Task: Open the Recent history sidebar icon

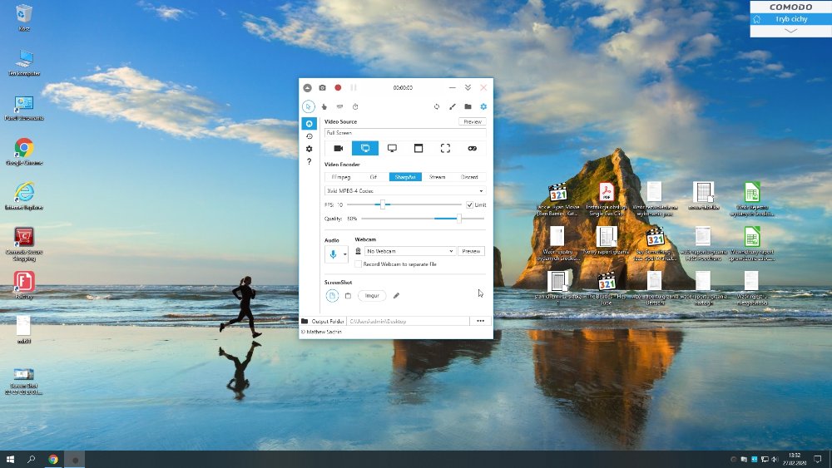Action: (x=310, y=136)
